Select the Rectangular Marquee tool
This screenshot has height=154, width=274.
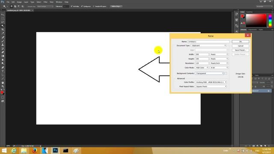3,18
